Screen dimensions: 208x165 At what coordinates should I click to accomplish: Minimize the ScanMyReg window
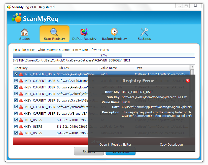click(x=179, y=6)
